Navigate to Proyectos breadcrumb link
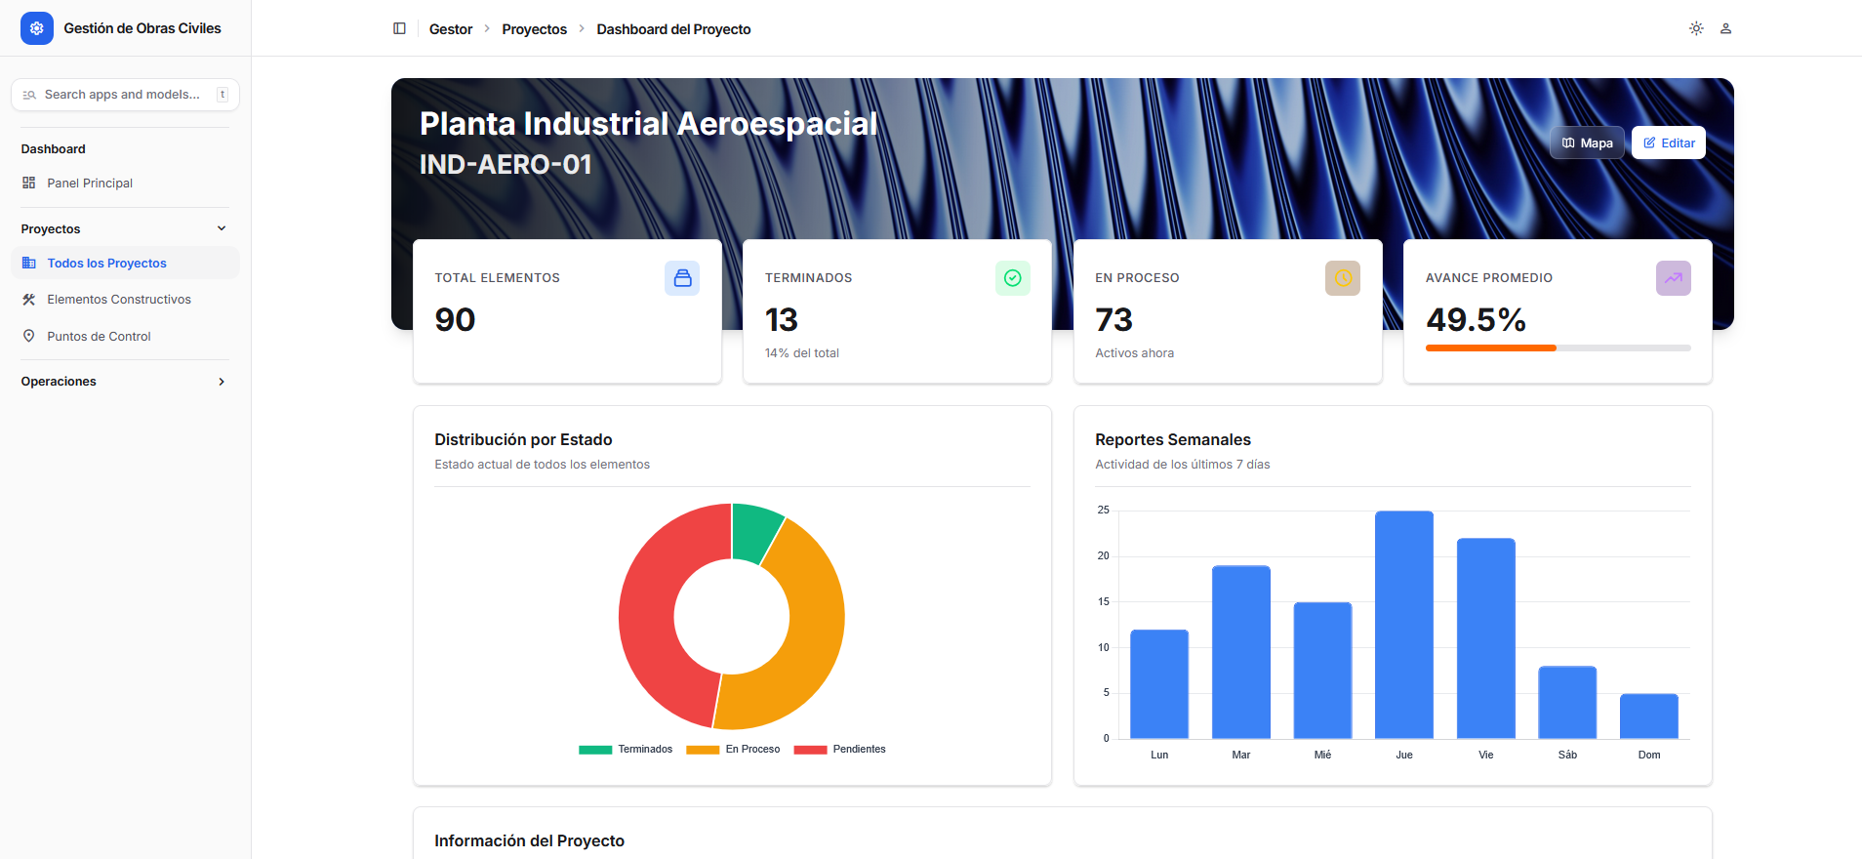This screenshot has height=859, width=1862. point(534,29)
